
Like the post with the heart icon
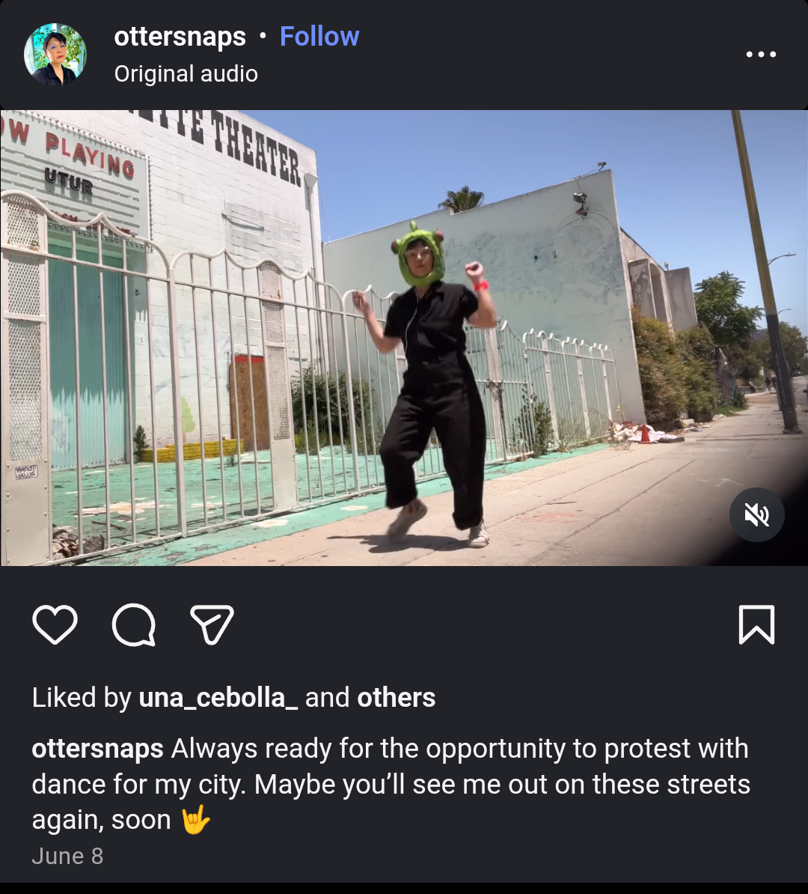point(55,625)
